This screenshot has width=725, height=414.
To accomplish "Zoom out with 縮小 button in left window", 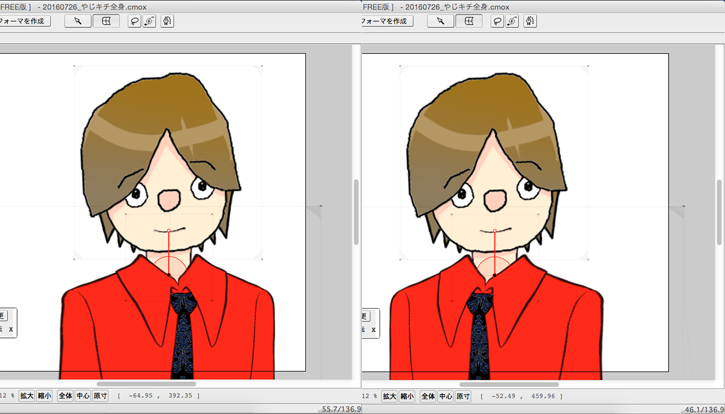I will pyautogui.click(x=45, y=396).
